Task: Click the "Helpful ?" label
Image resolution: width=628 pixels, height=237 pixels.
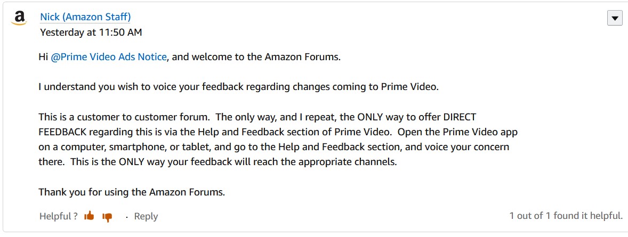Action: pyautogui.click(x=59, y=216)
